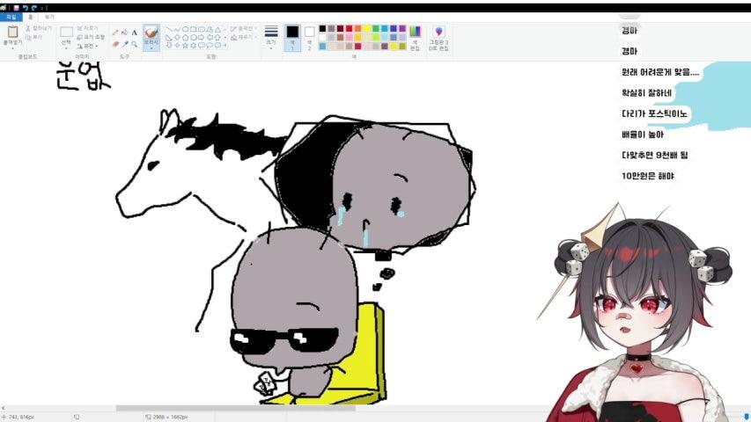Click the Save icon in title bar
The image size is (751, 422).
16,8
